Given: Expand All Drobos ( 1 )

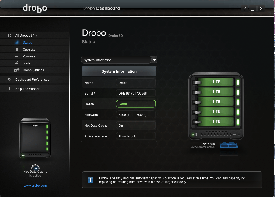Looking at the screenshot, I should pyautogui.click(x=26, y=35).
